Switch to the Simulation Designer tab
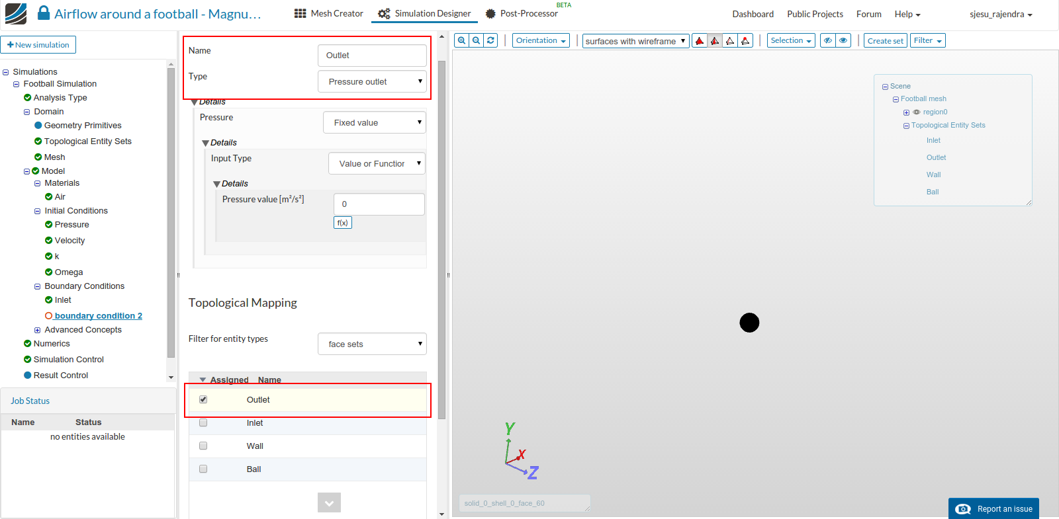The height and width of the screenshot is (519, 1059). (x=424, y=13)
